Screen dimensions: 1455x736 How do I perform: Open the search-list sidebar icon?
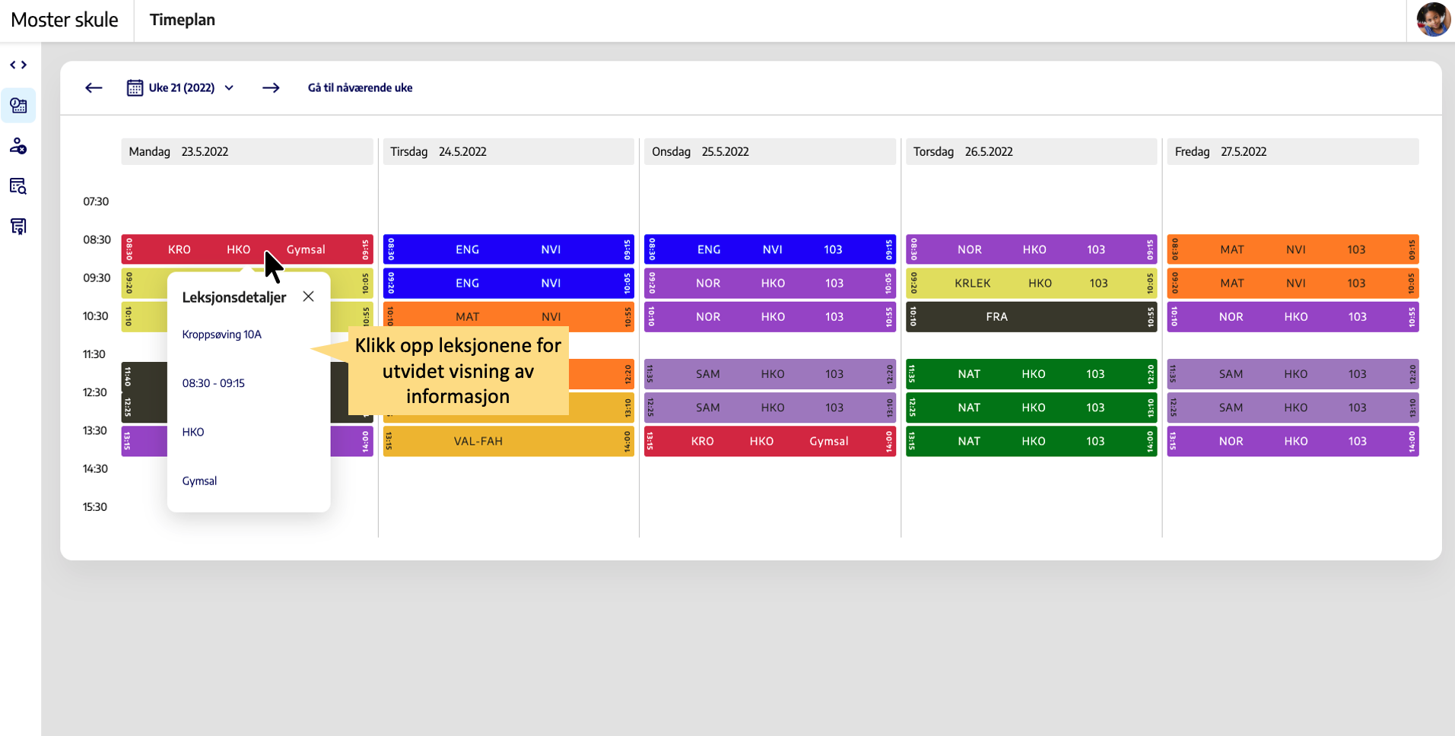(18, 186)
